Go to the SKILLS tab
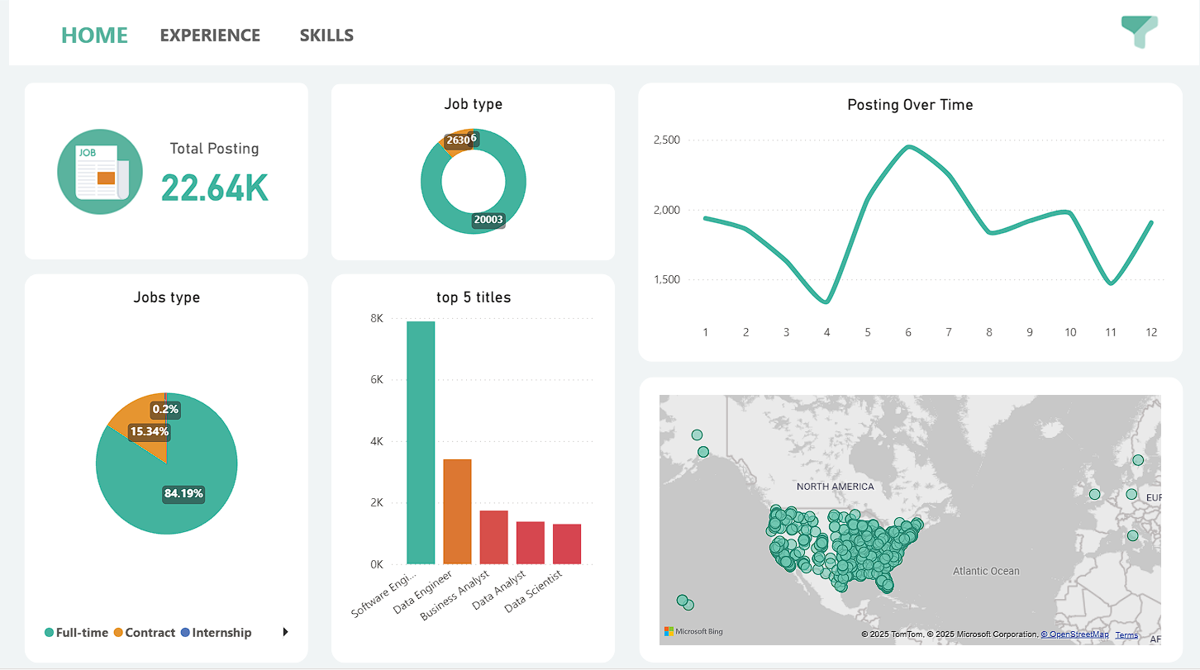Screen dimensions: 1200x670 coord(326,36)
